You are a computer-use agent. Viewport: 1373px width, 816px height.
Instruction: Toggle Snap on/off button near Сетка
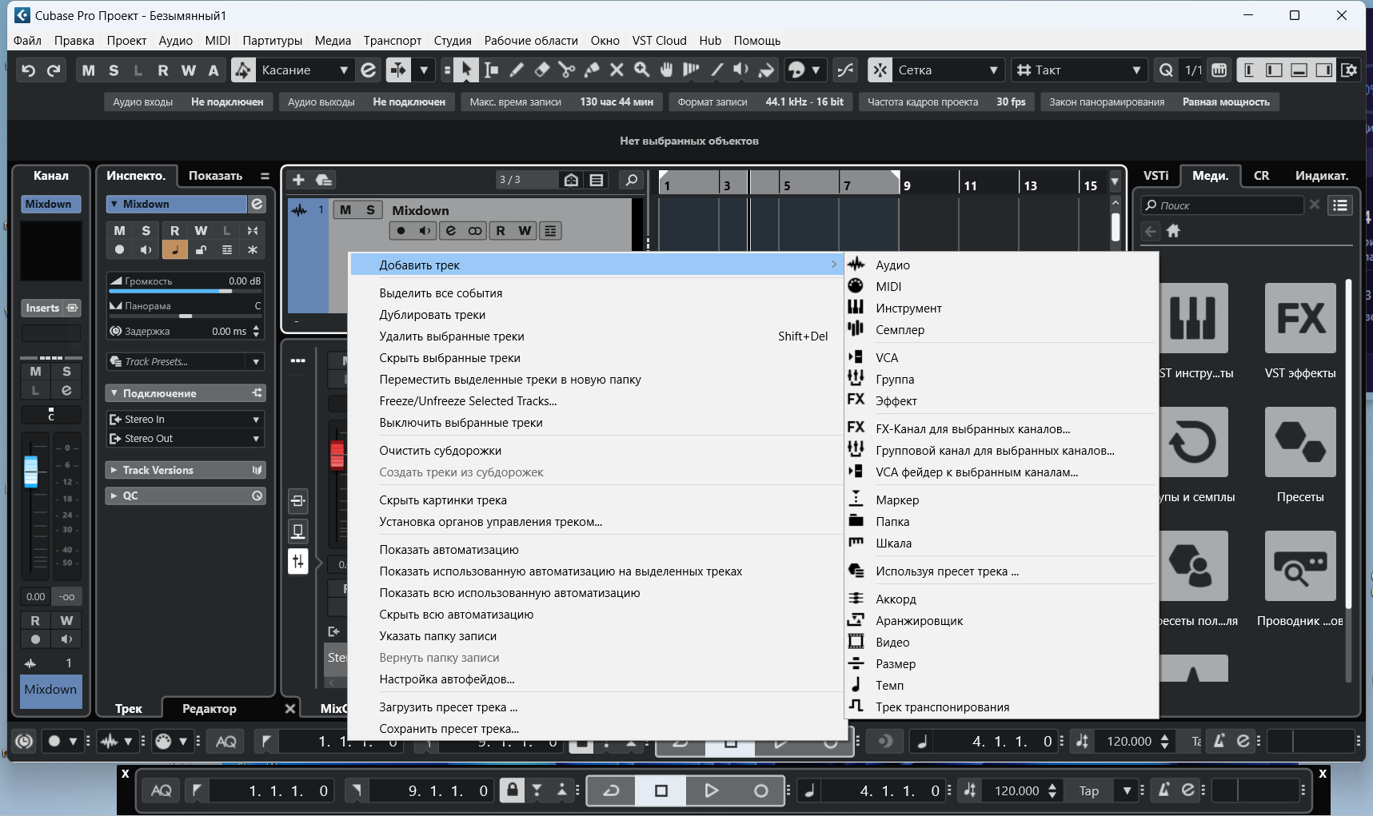(880, 70)
